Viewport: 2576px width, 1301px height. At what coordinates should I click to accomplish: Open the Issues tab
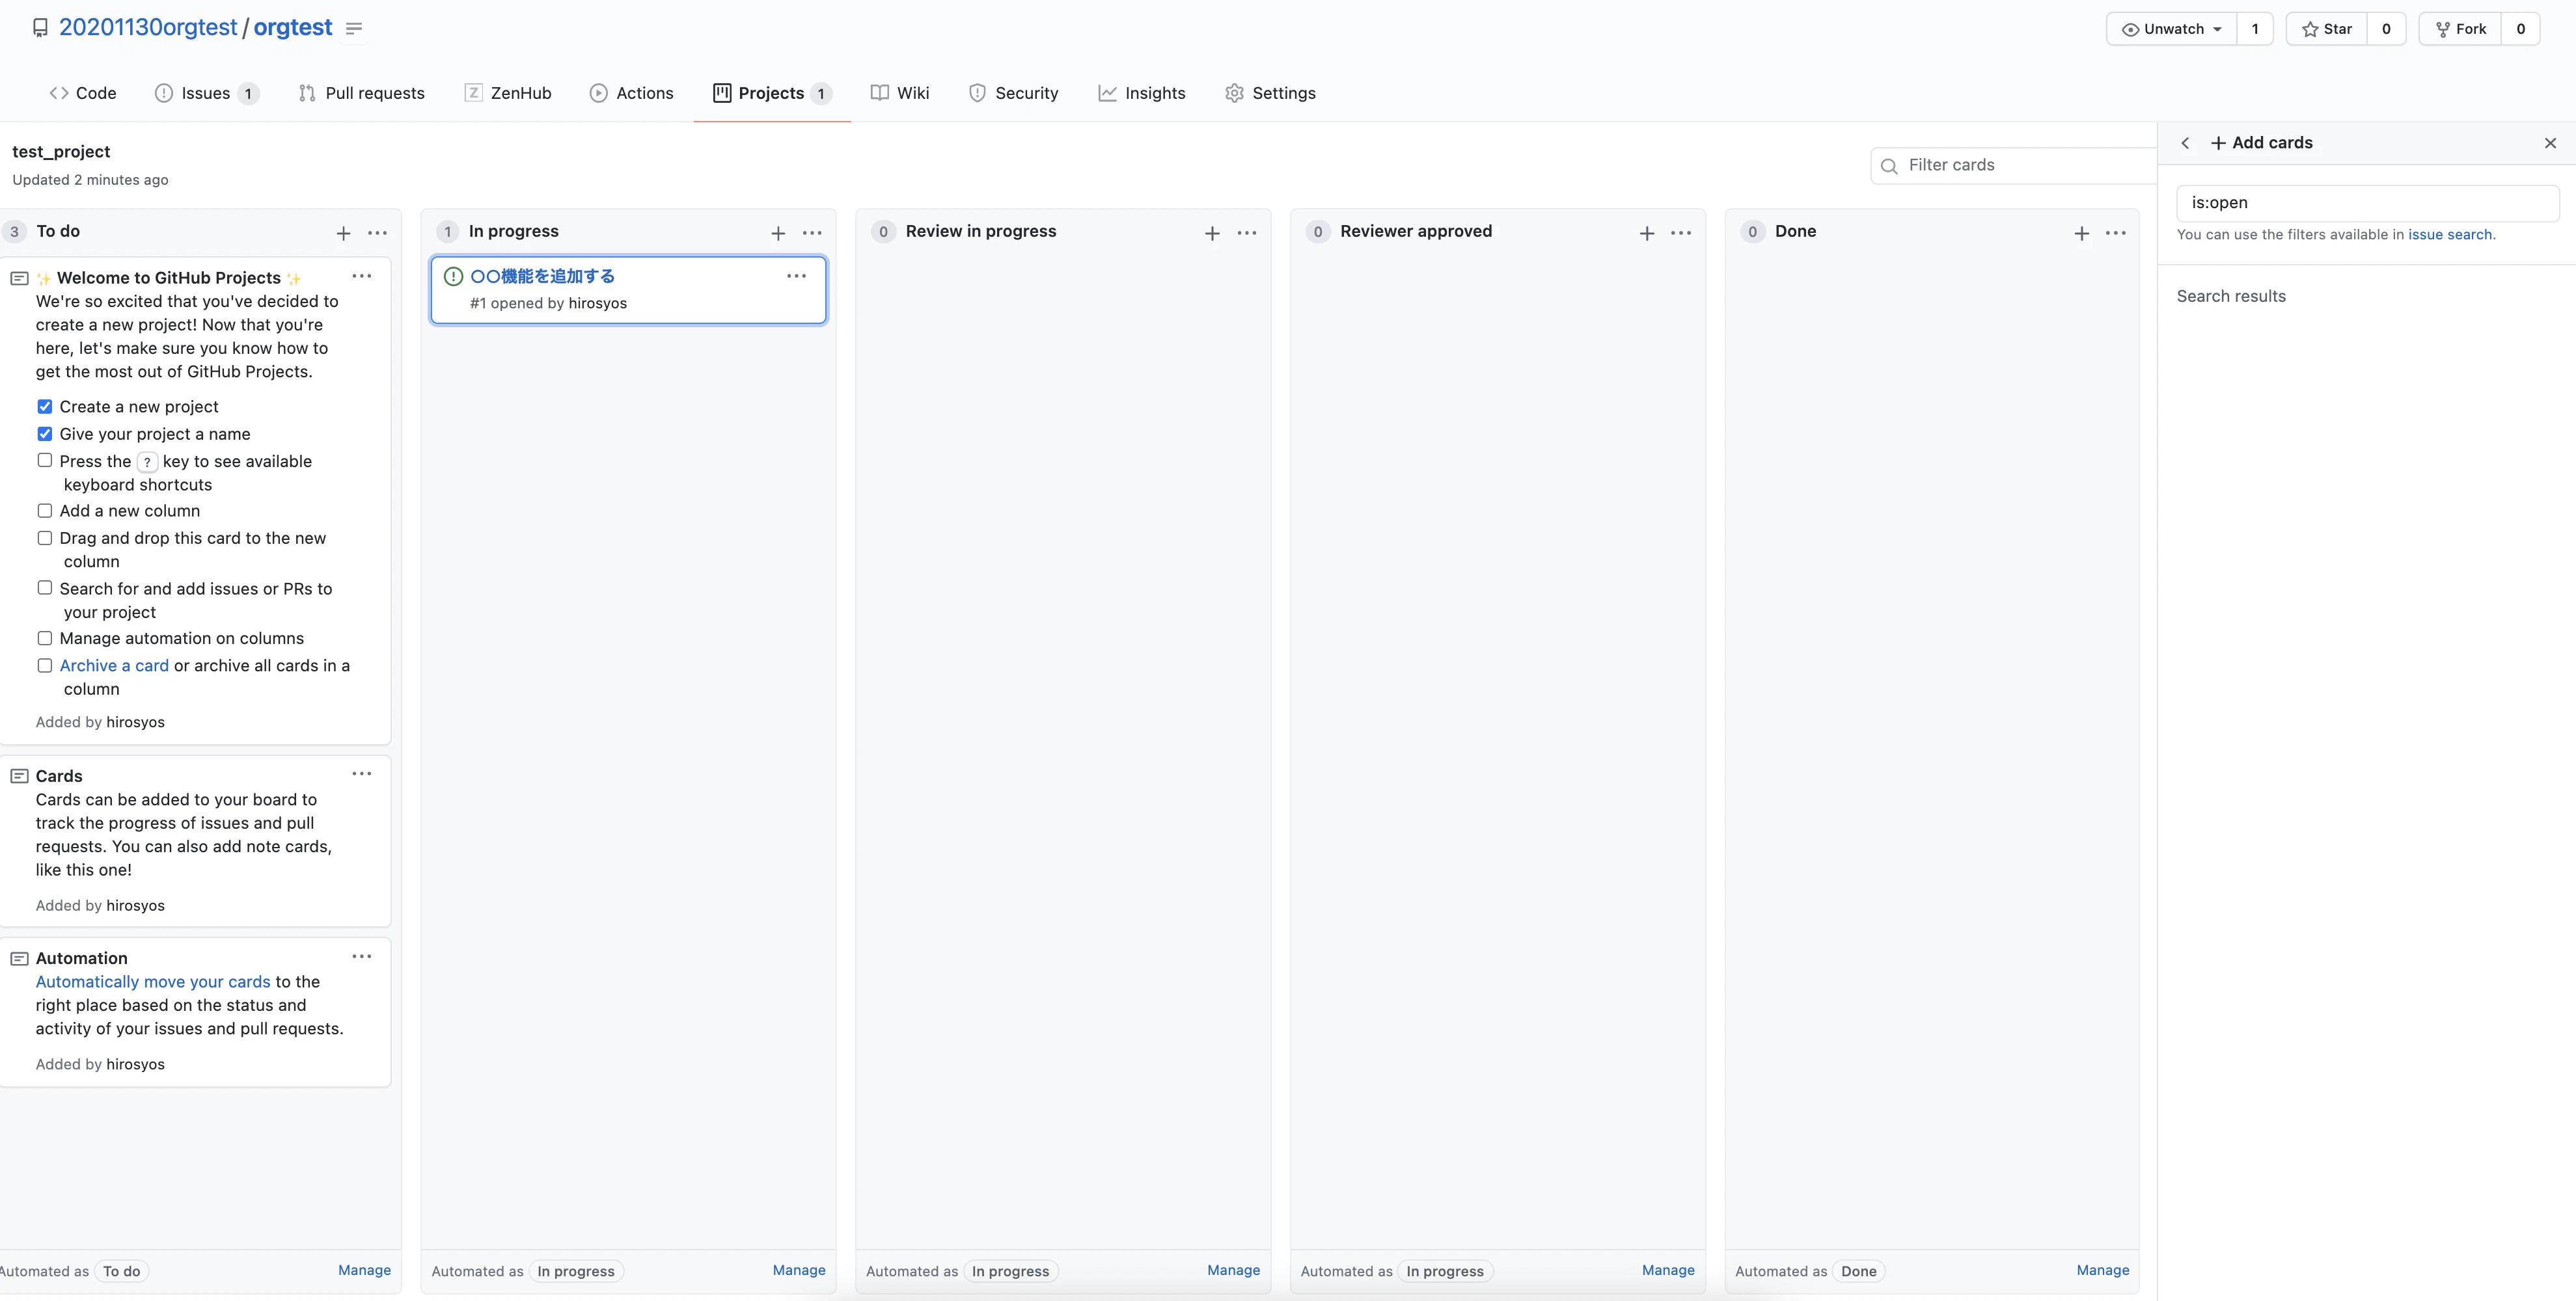pos(207,93)
